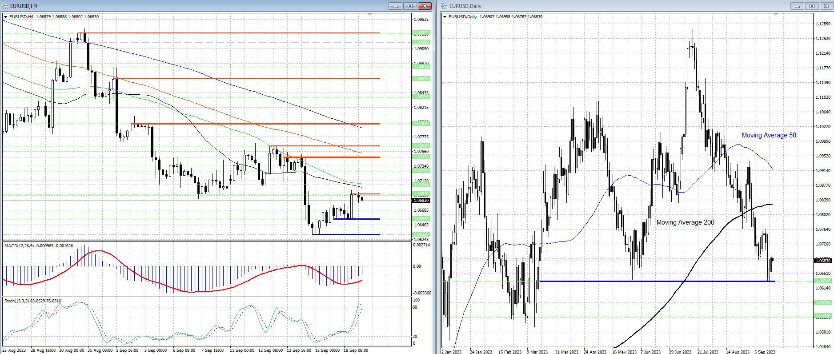Expand the EURUSD,Daily one-click trading arrow

[445, 17]
